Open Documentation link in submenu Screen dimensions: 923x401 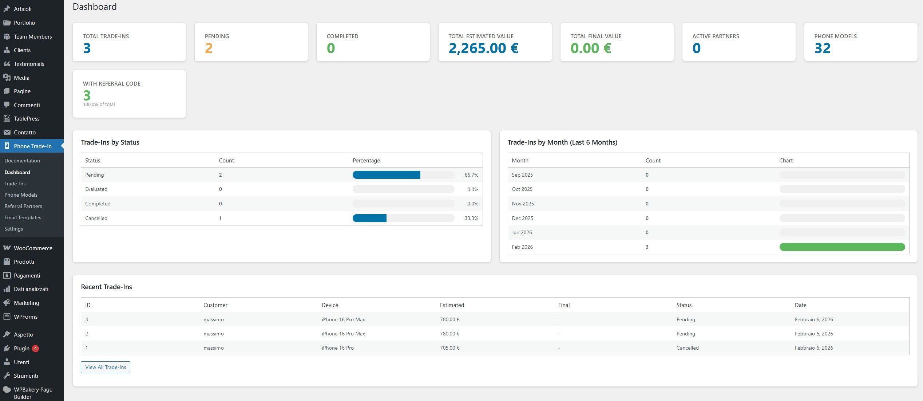point(22,161)
